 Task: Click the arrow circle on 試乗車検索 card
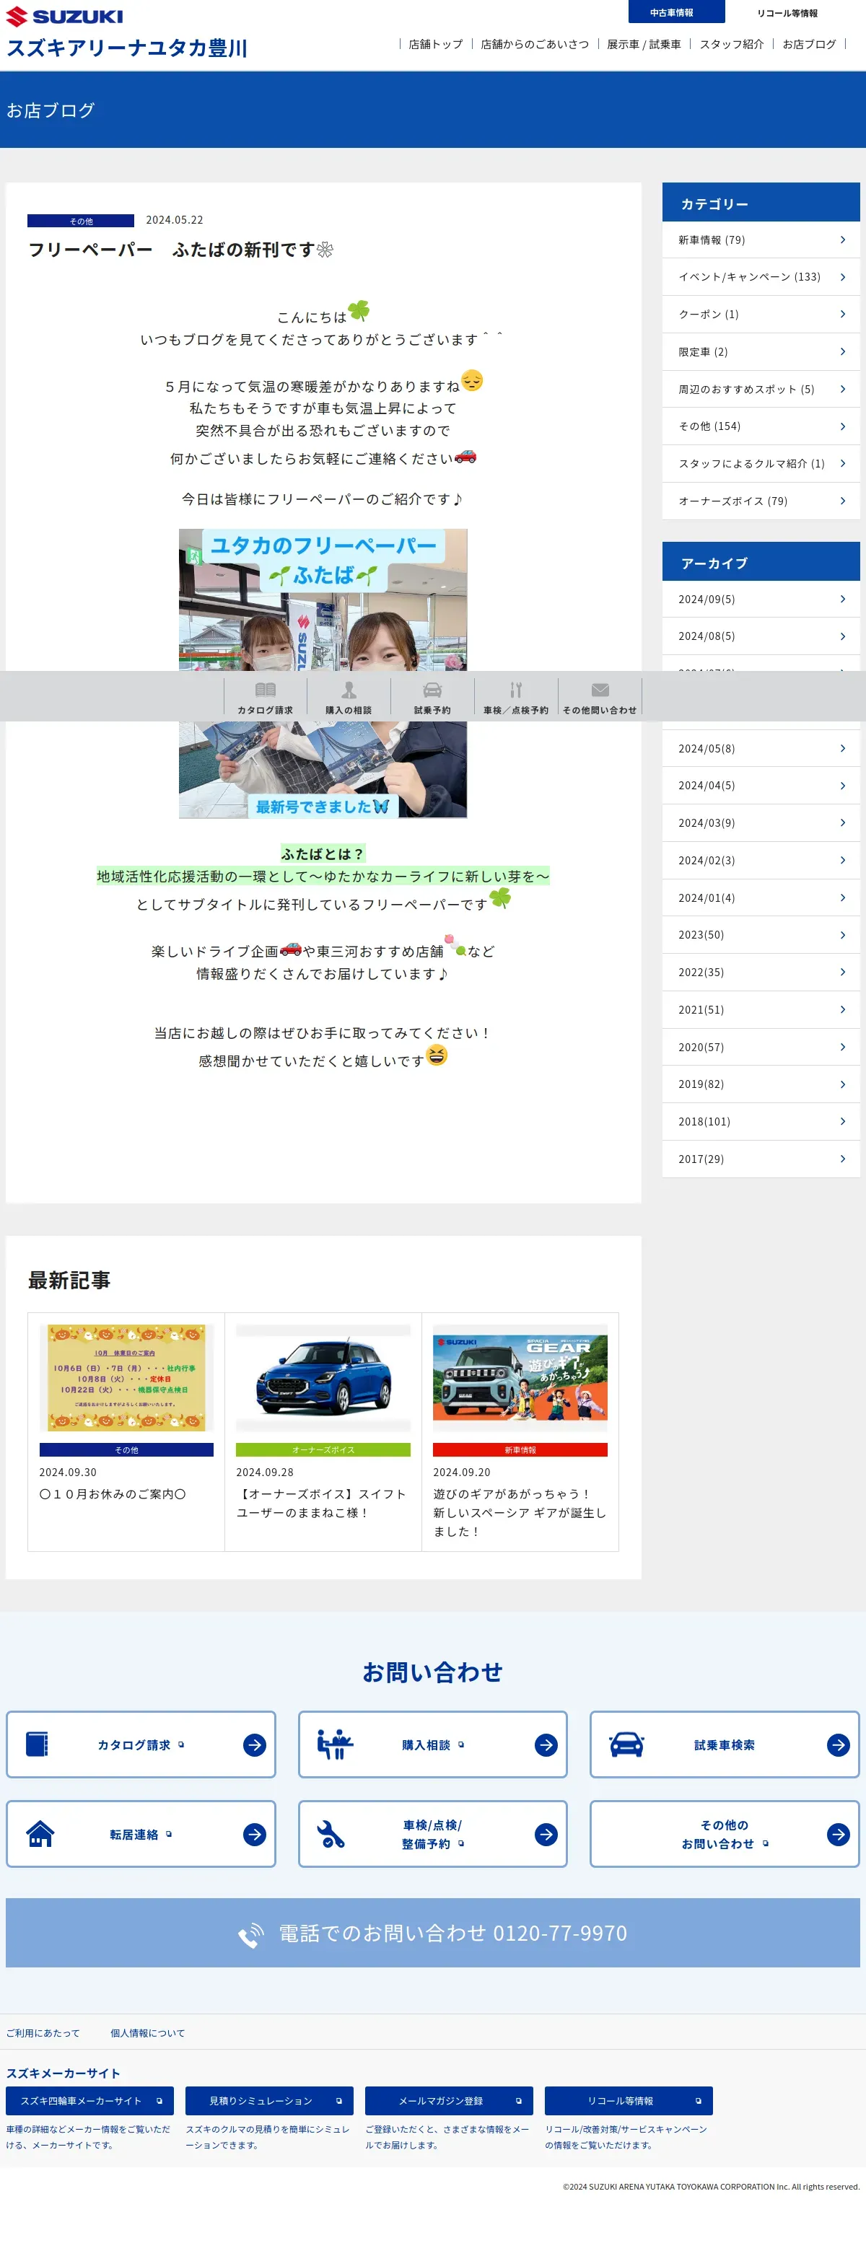(x=838, y=1744)
